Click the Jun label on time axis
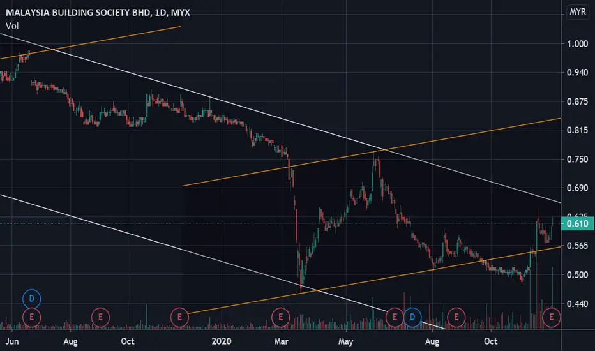The height and width of the screenshot is (351, 595). tap(12, 341)
